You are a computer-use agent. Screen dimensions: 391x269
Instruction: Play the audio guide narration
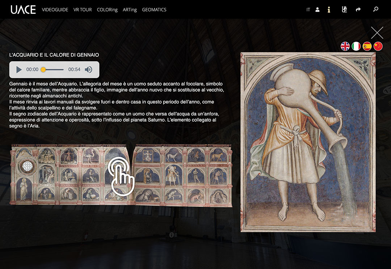19,70
